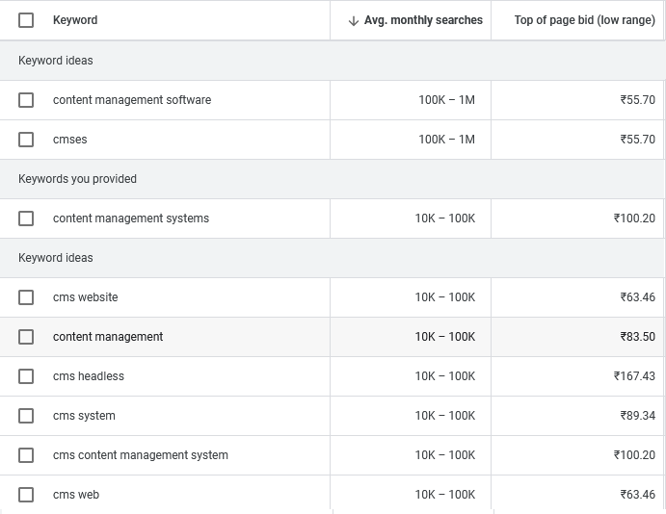Click the Avg. monthly searches header label
The width and height of the screenshot is (666, 514).
423,20
